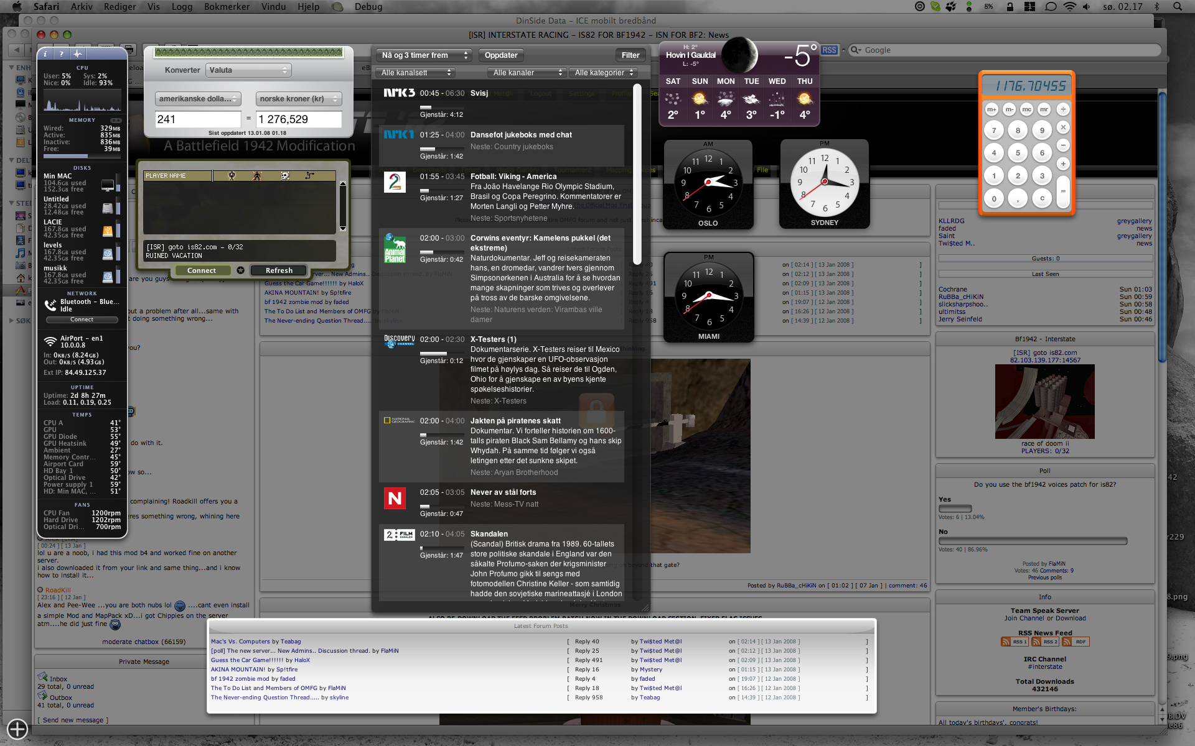Click down arrow of player list scrollbar
Image resolution: width=1195 pixels, height=746 pixels.
point(342,229)
